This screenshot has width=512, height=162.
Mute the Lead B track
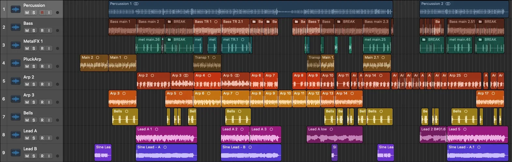pos(27,156)
